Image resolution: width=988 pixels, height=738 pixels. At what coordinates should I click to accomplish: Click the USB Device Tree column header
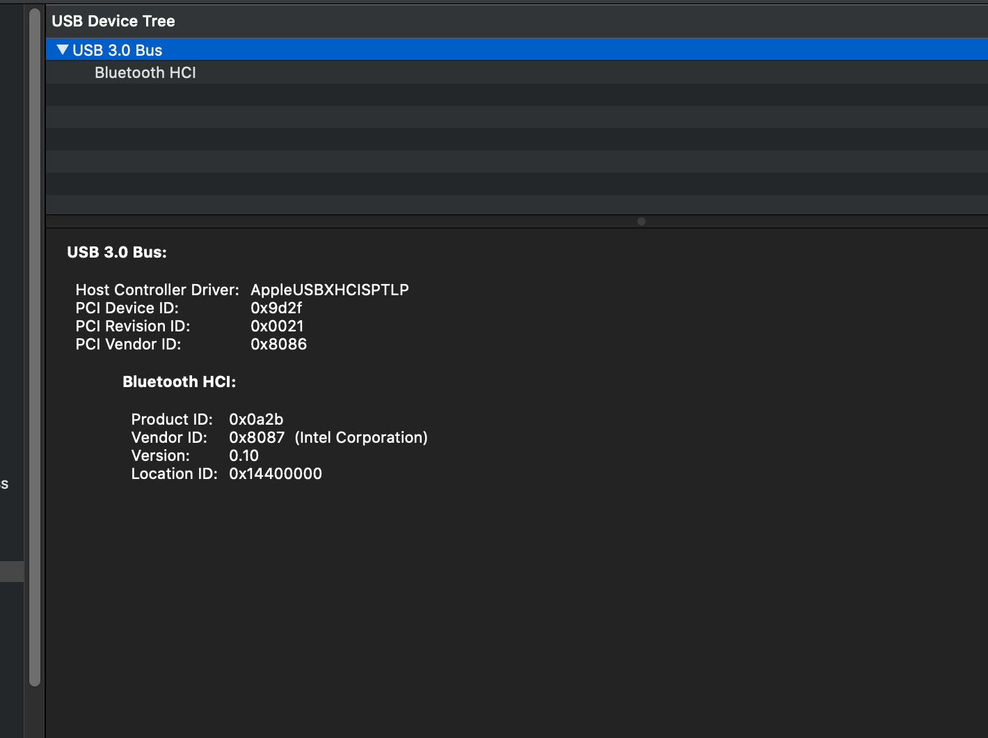(113, 21)
